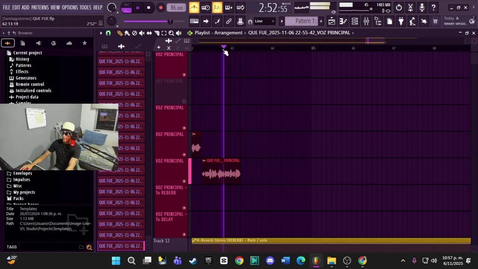This screenshot has height=269, width=478.
Task: Click the Playlist - Arrangement breadcrumb
Action: (218, 33)
